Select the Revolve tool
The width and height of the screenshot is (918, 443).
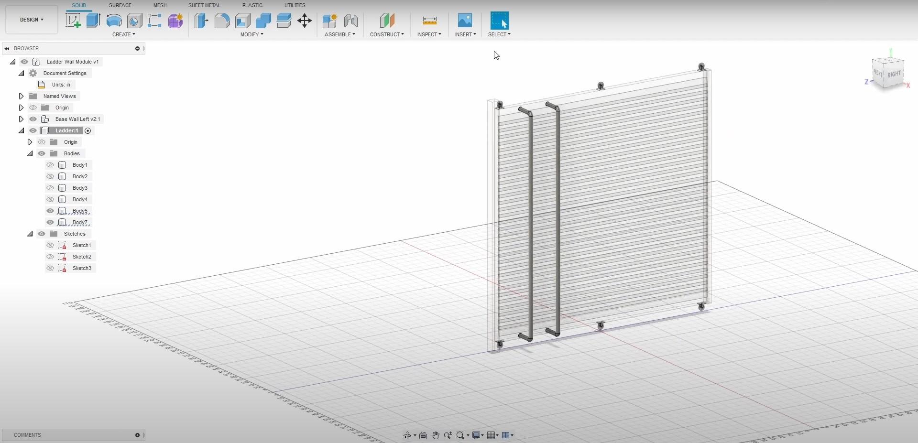point(114,21)
